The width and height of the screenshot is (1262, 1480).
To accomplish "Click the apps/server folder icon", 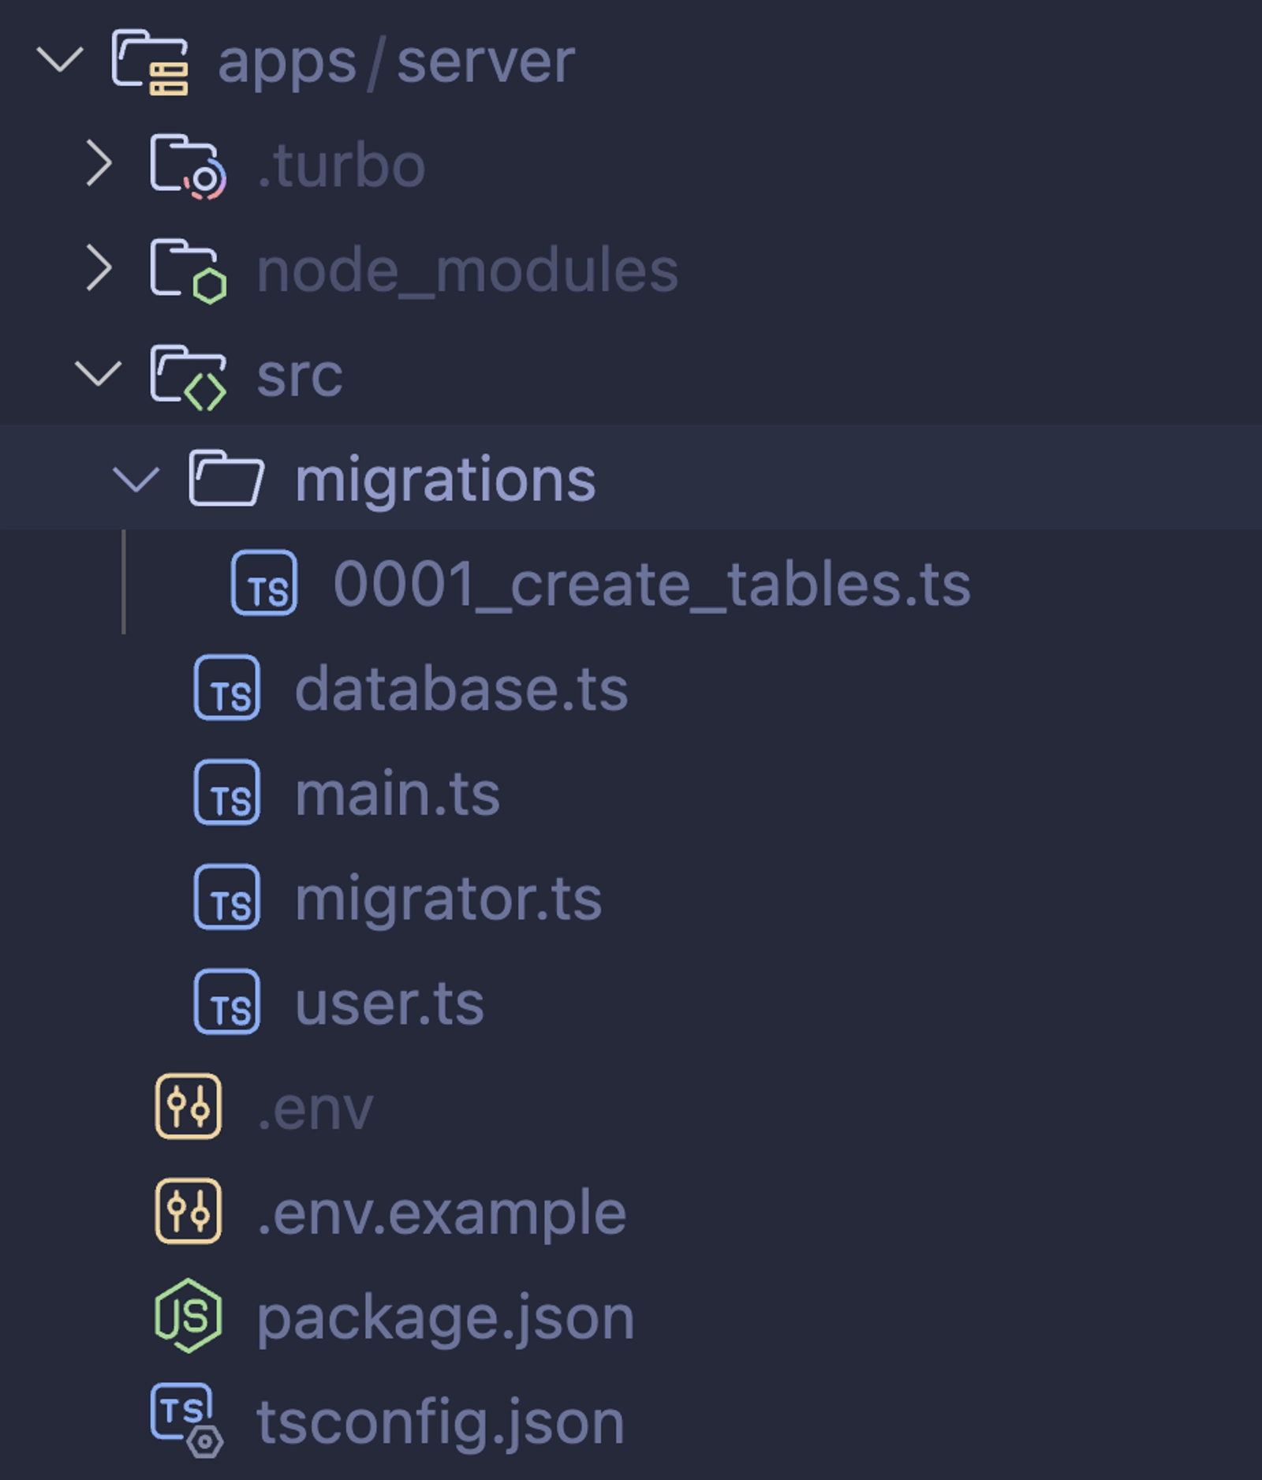I will click(150, 62).
